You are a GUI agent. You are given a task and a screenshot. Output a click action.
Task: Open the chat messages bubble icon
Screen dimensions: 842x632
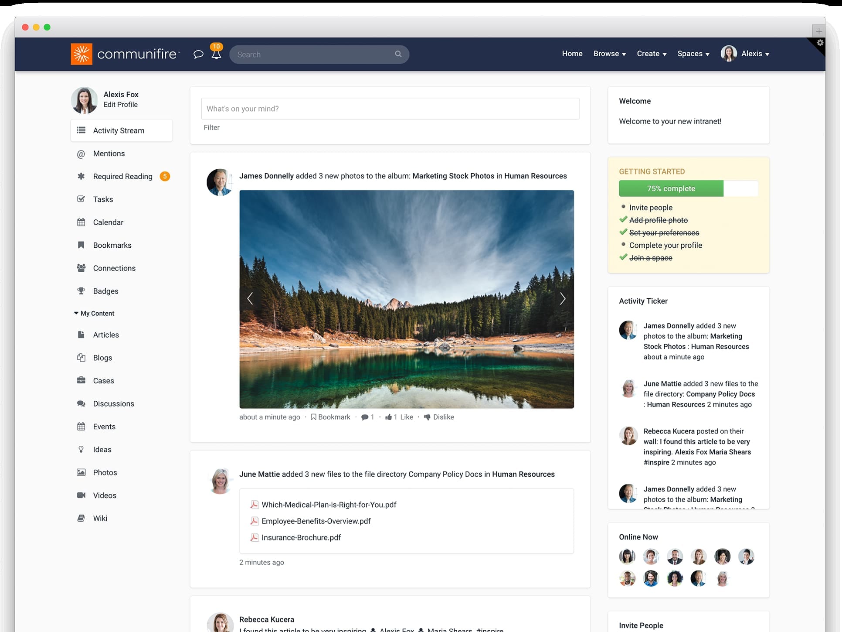pyautogui.click(x=198, y=54)
